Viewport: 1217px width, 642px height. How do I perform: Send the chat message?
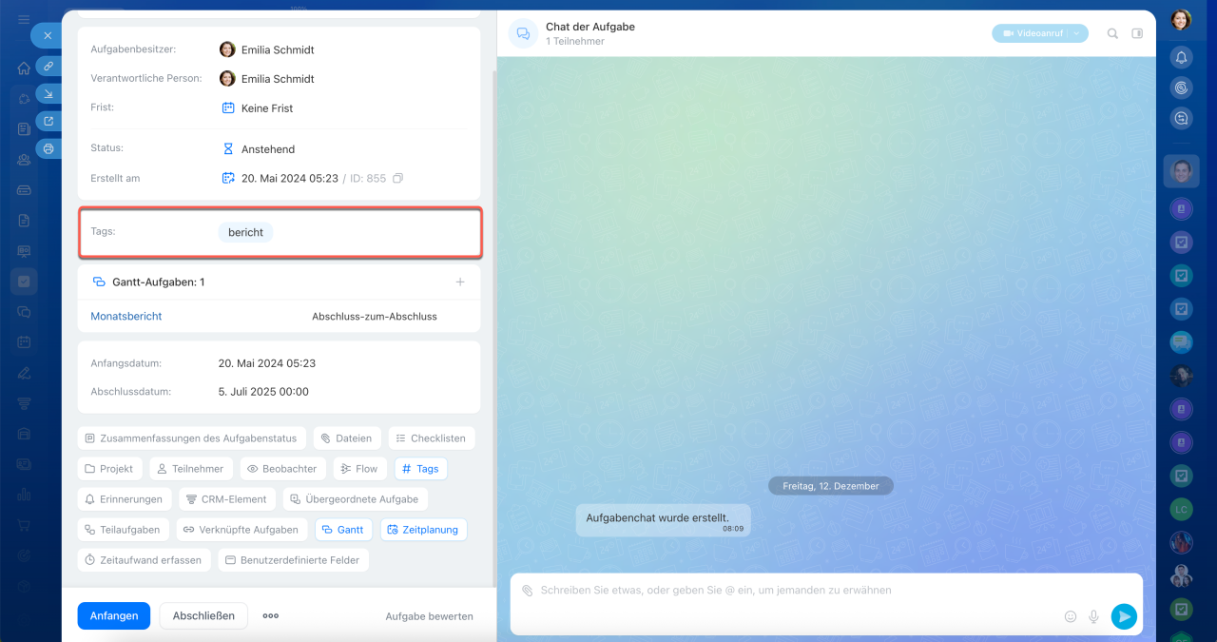click(x=1124, y=616)
